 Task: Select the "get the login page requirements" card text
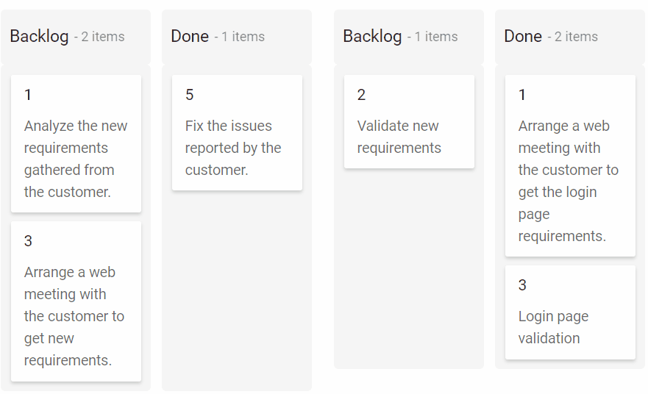(568, 181)
